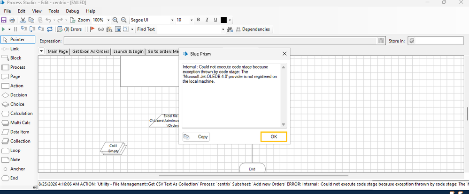Undo the last edit
The height and width of the screenshot is (194, 469).
click(x=48, y=20)
